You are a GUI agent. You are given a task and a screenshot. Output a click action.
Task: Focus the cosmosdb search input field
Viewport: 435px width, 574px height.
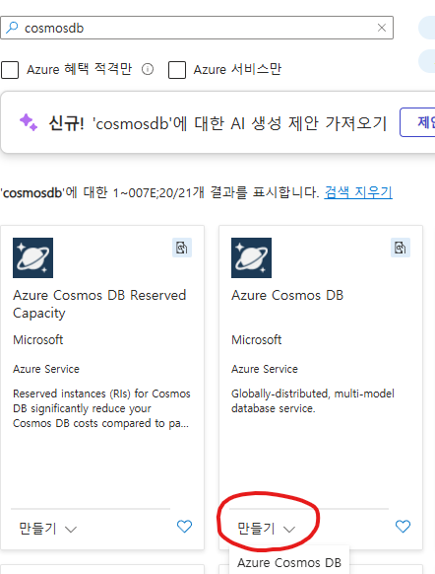[x=197, y=28]
